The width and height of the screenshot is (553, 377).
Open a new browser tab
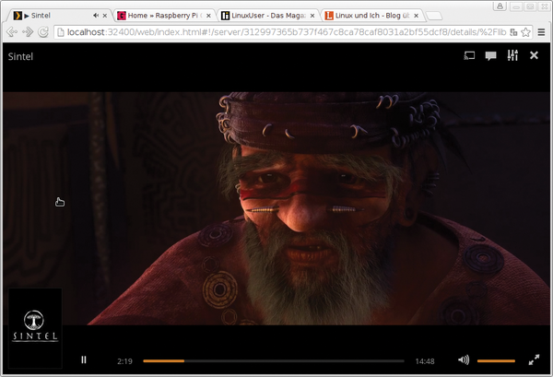pyautogui.click(x=434, y=16)
